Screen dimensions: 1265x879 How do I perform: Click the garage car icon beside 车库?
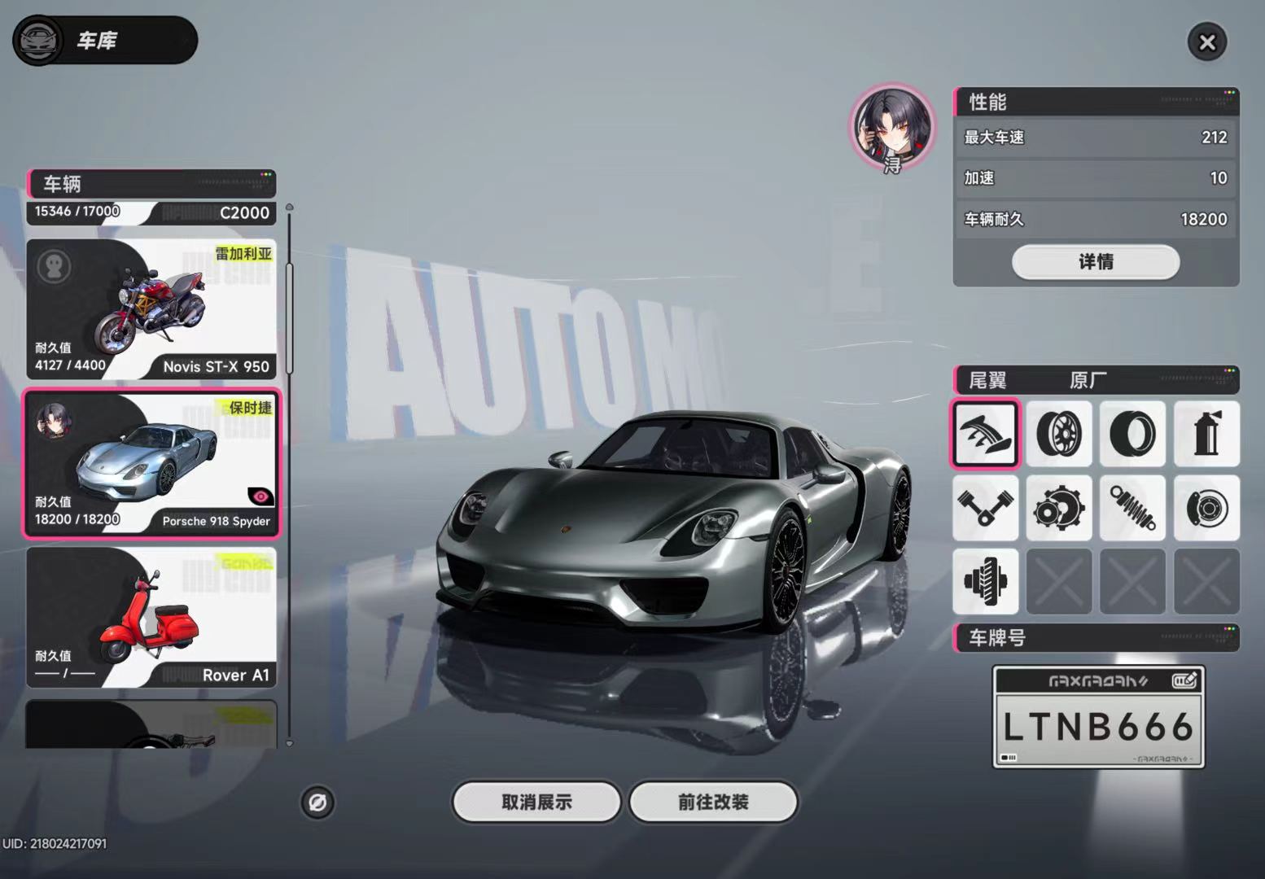pos(38,40)
